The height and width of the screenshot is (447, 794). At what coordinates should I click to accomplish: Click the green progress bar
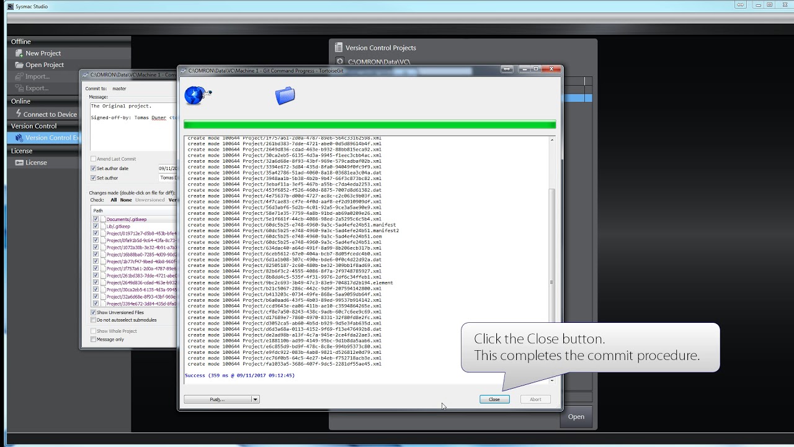[x=370, y=125]
